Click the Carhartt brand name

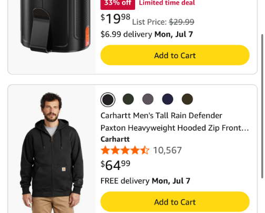click(x=115, y=139)
